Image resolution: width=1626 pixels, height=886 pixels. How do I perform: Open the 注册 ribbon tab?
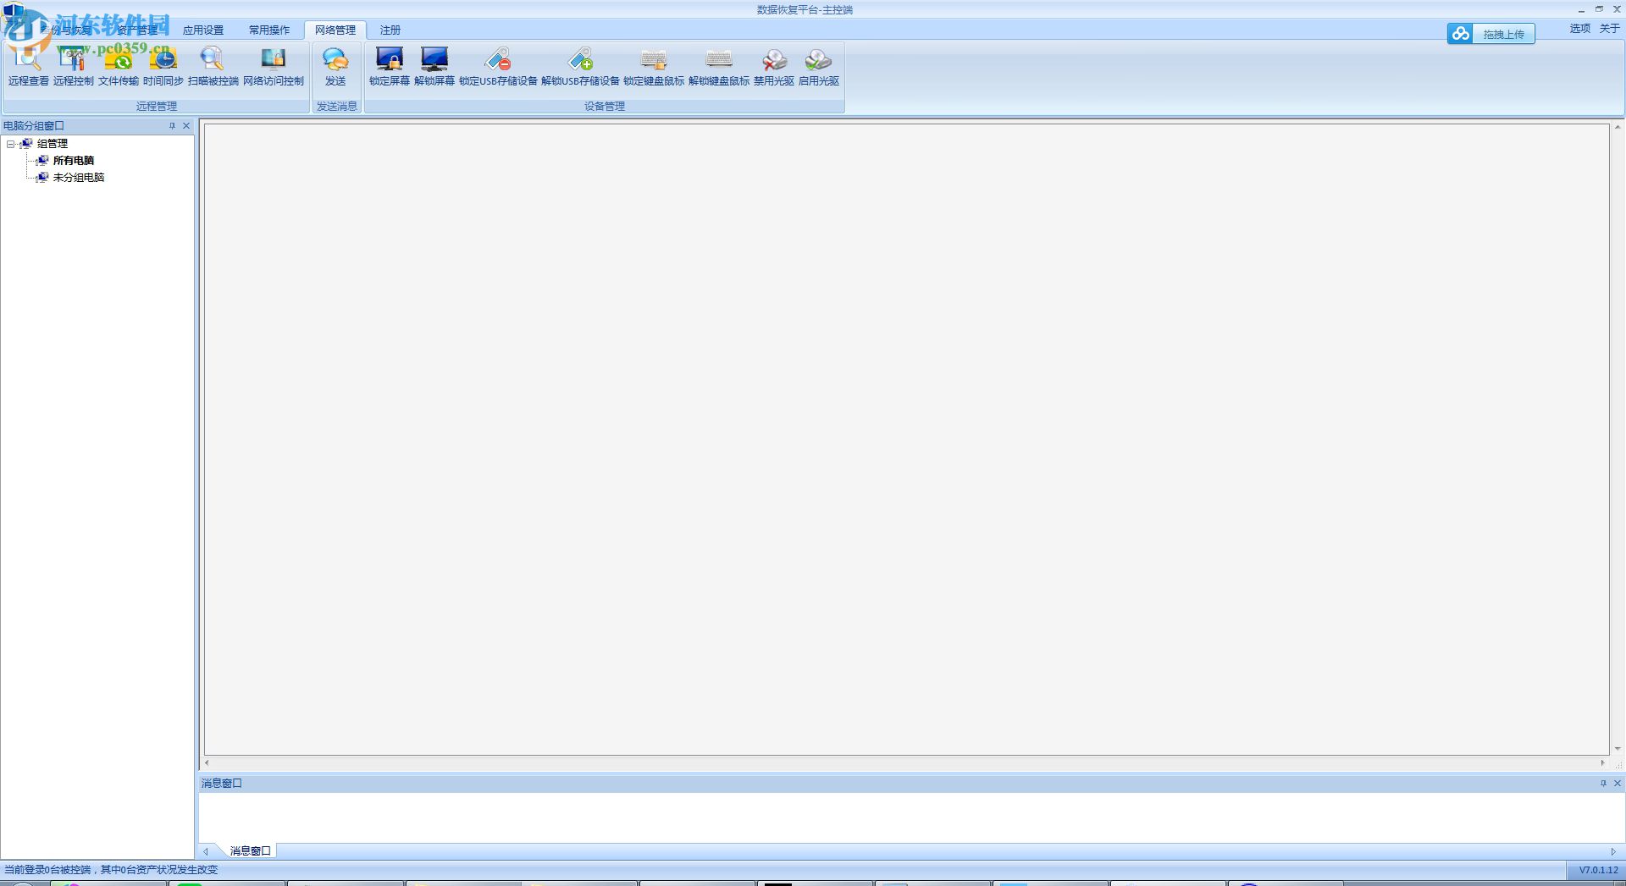390,30
